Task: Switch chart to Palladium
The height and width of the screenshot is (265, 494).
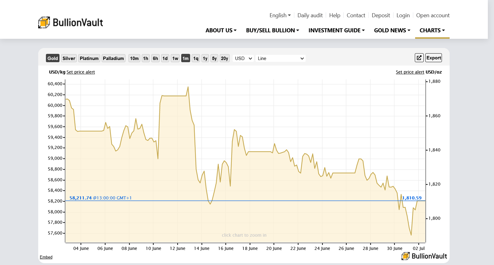Action: pyautogui.click(x=113, y=58)
